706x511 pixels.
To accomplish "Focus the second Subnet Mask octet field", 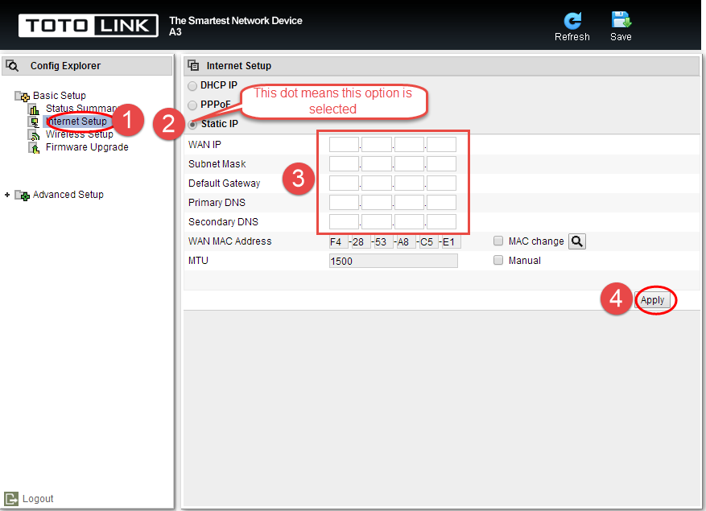I will [x=377, y=164].
